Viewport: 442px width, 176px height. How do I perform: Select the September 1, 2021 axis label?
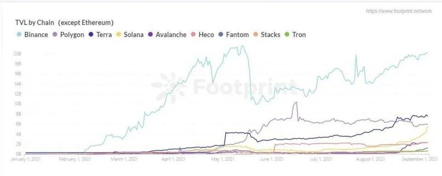click(x=419, y=159)
